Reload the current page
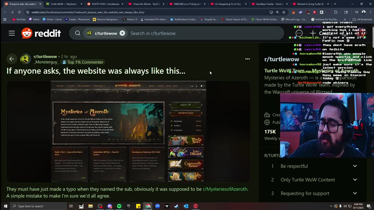Viewport: 374px width, 210px height. (x=19, y=12)
